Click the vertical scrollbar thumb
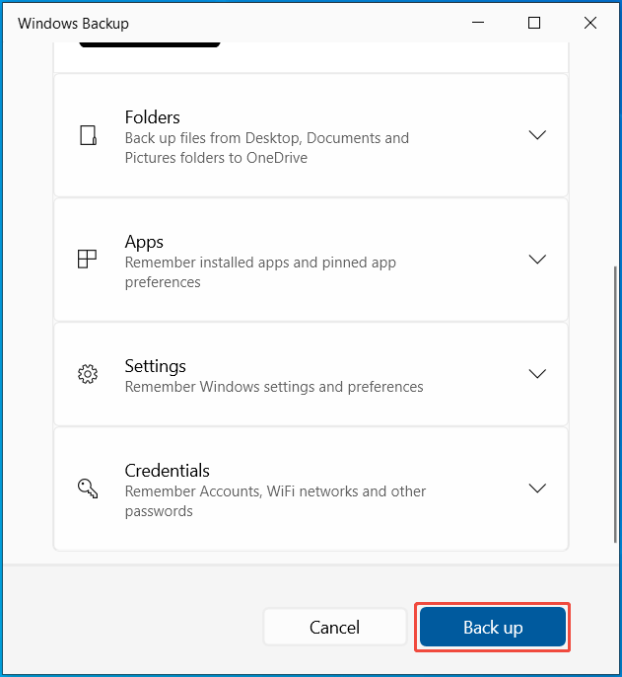This screenshot has height=677, width=622. point(615,405)
